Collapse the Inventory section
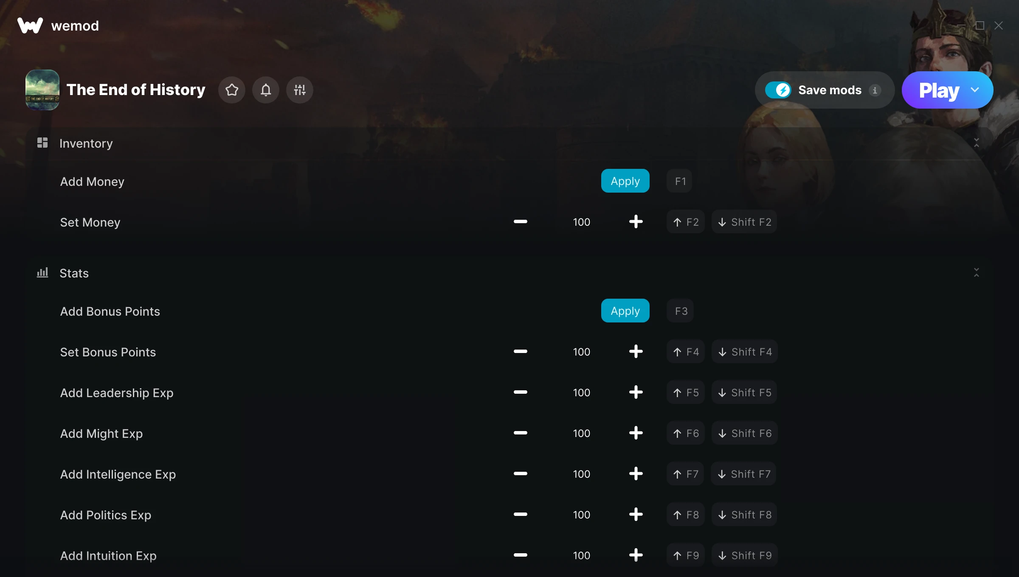The height and width of the screenshot is (577, 1019). pos(977,143)
